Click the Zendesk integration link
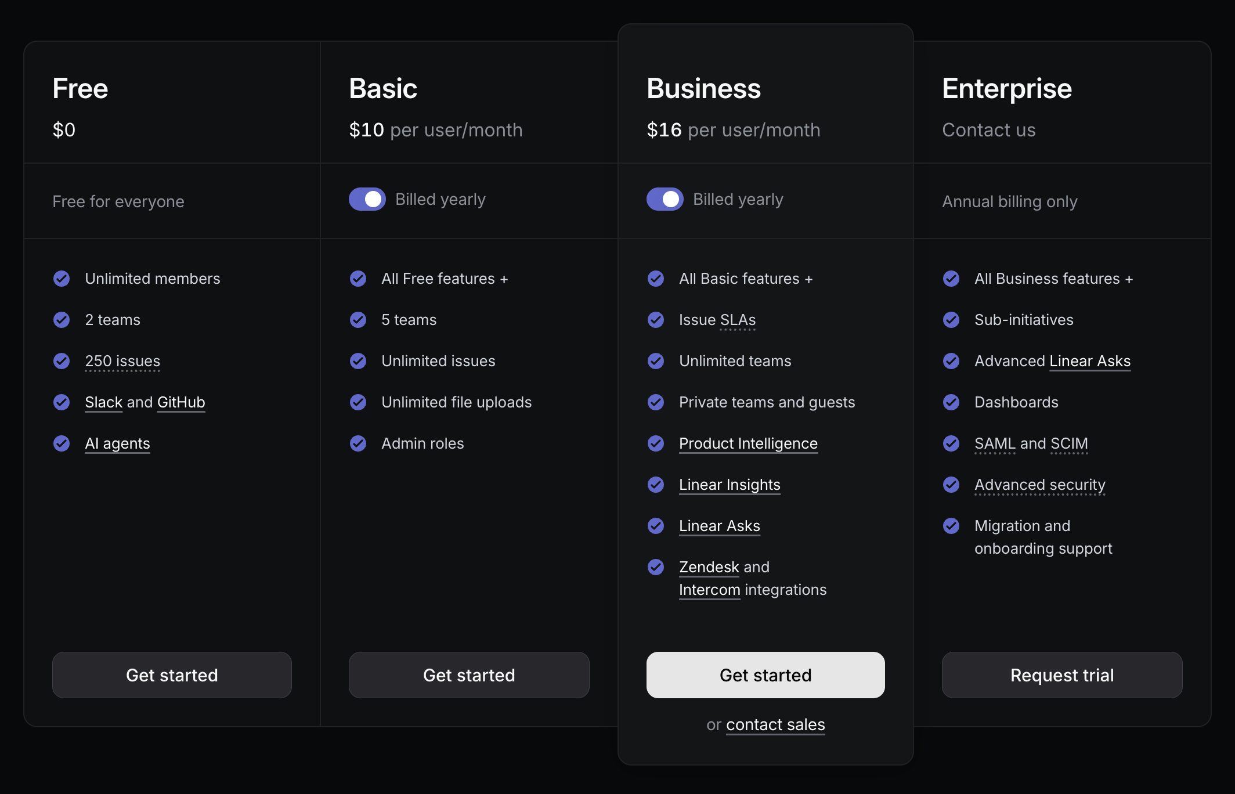 click(709, 567)
